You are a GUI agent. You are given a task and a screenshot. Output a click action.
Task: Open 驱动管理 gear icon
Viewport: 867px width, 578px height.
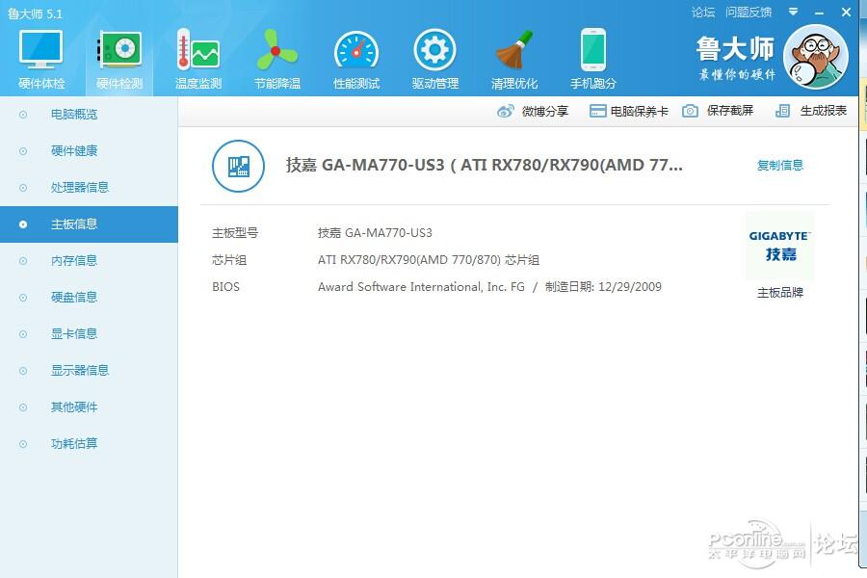click(x=435, y=50)
